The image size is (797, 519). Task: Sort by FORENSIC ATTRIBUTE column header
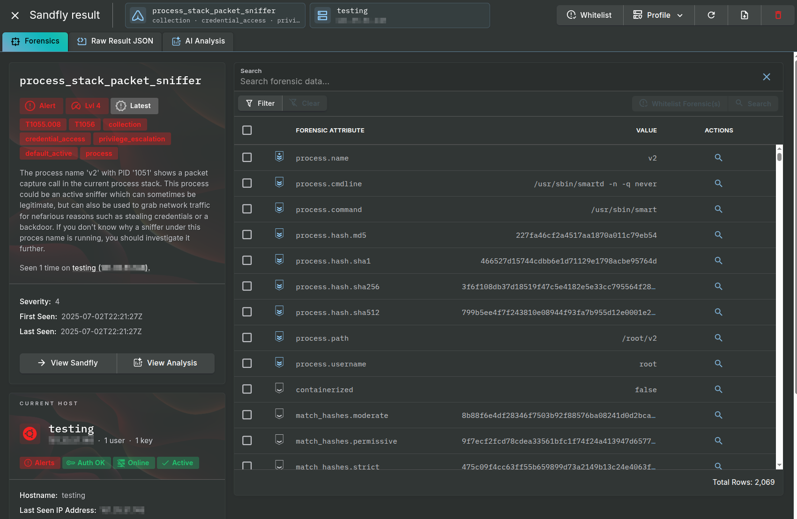(330, 131)
